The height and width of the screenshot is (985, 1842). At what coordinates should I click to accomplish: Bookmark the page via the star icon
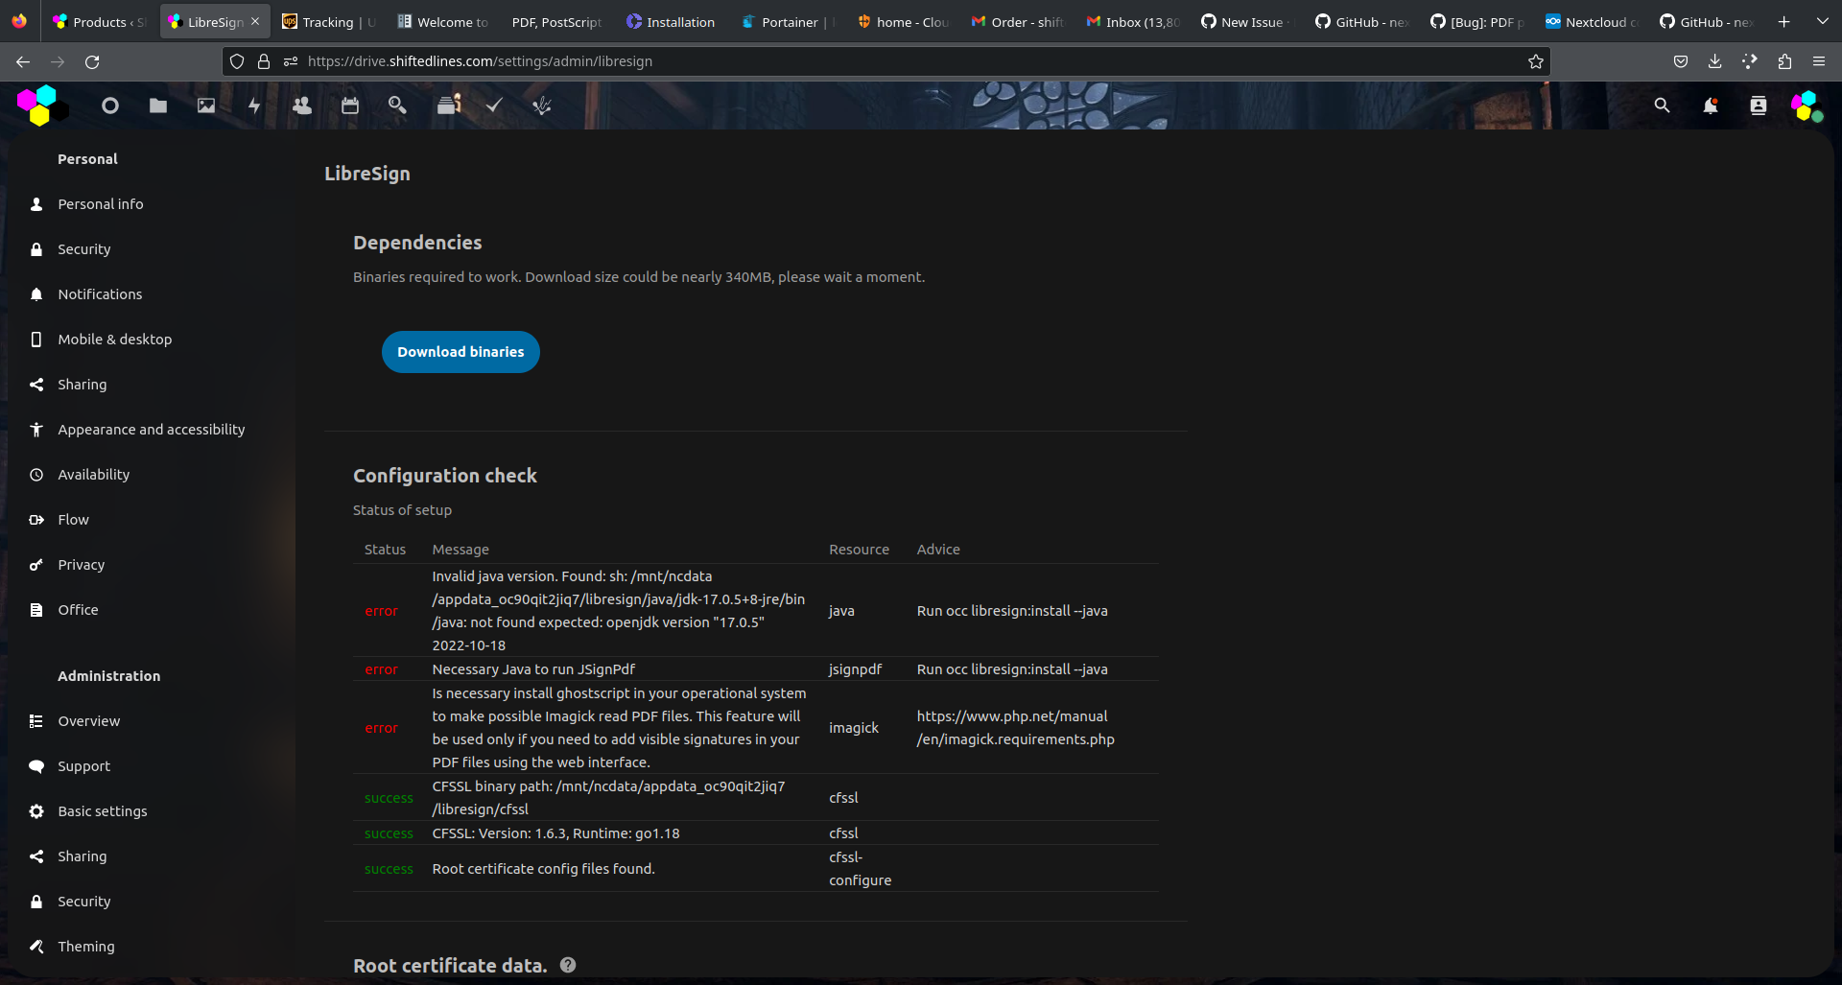click(1535, 61)
